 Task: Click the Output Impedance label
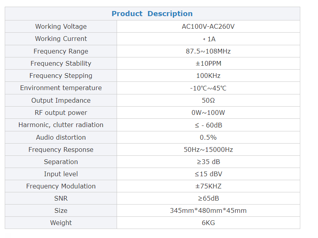click(x=61, y=100)
